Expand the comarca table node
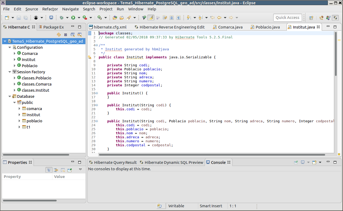 tap(19, 109)
